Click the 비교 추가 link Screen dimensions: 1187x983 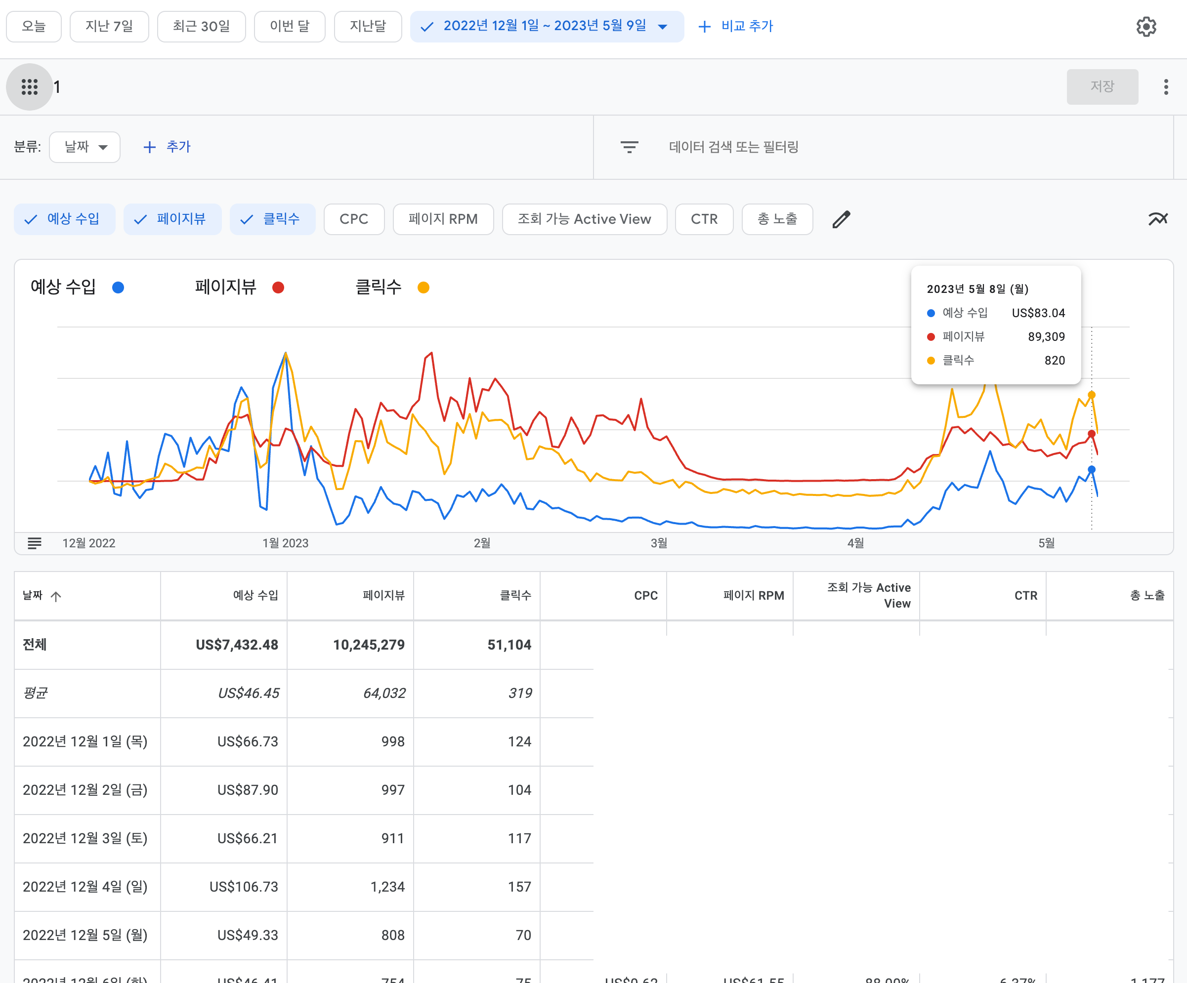click(x=747, y=27)
